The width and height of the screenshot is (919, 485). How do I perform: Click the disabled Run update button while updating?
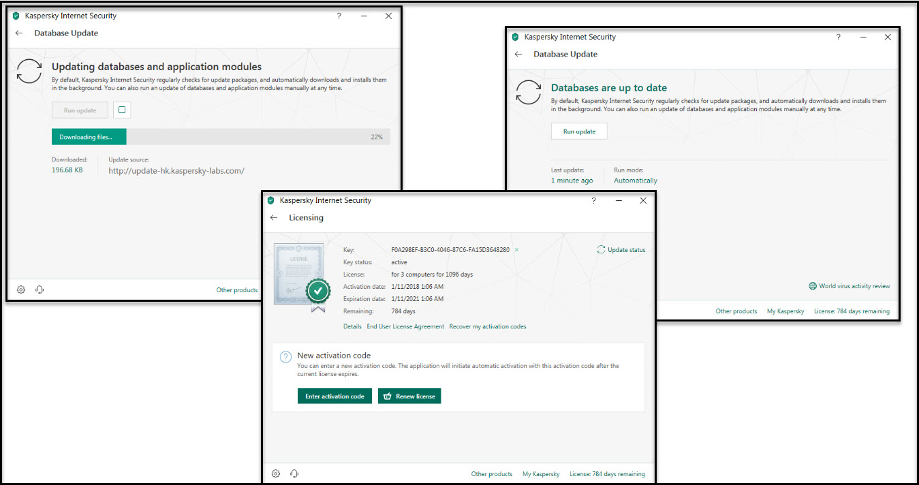pos(80,110)
